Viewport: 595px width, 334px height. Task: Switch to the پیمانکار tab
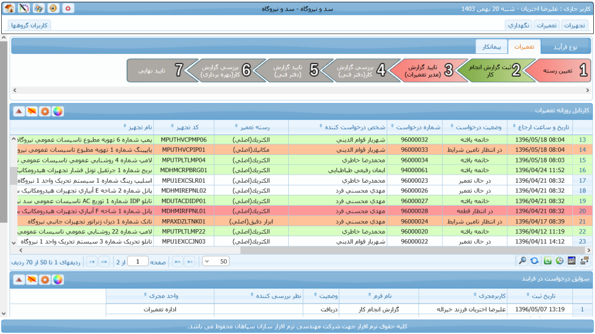(x=492, y=47)
